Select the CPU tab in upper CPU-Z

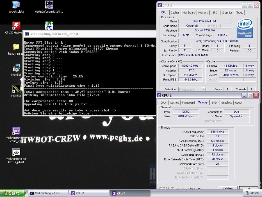tap(164, 12)
